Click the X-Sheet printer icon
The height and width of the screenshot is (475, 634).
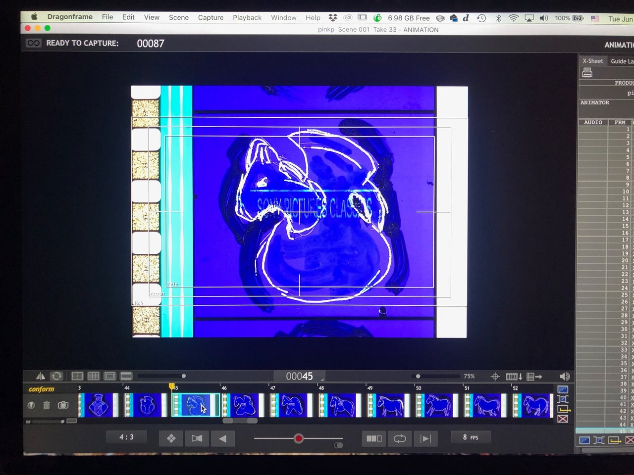(587, 73)
